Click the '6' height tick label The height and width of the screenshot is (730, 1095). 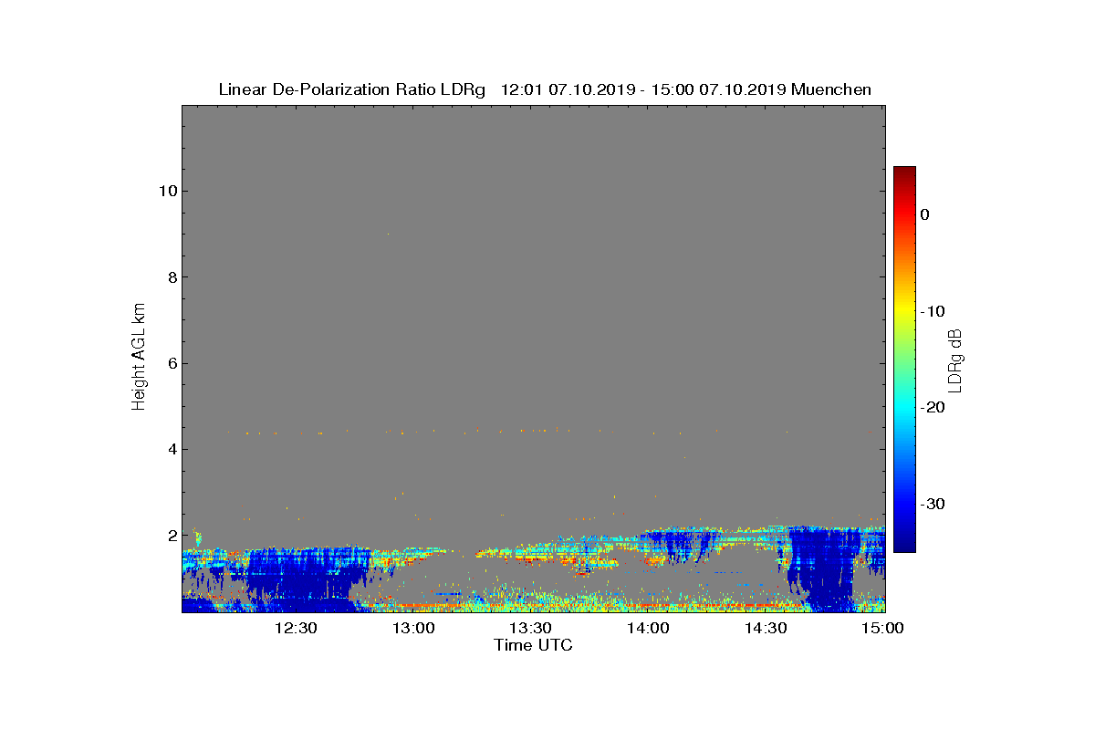(171, 363)
